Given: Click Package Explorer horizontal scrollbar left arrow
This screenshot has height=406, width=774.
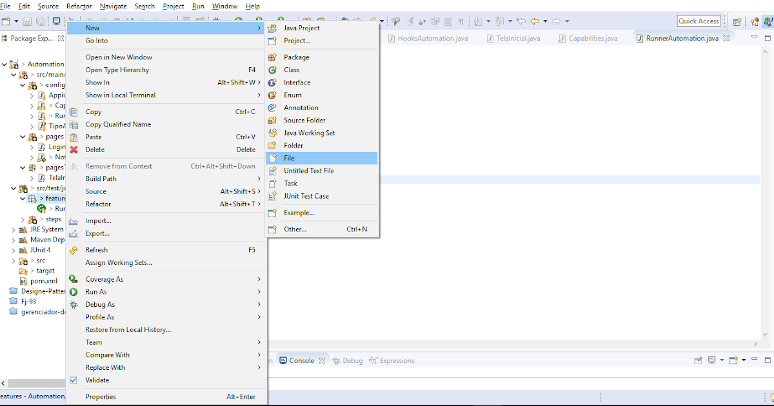Looking at the screenshot, I should click(5, 384).
